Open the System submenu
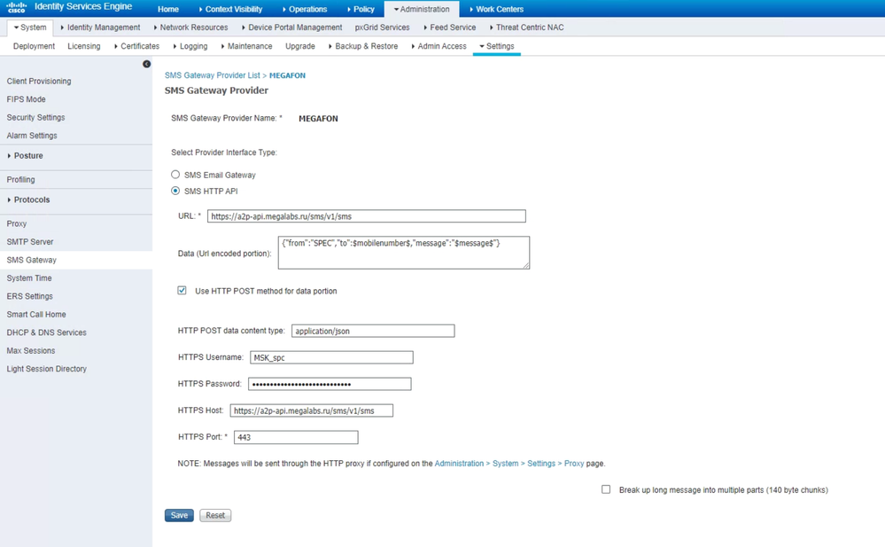Image resolution: width=885 pixels, height=547 pixels. (x=30, y=27)
